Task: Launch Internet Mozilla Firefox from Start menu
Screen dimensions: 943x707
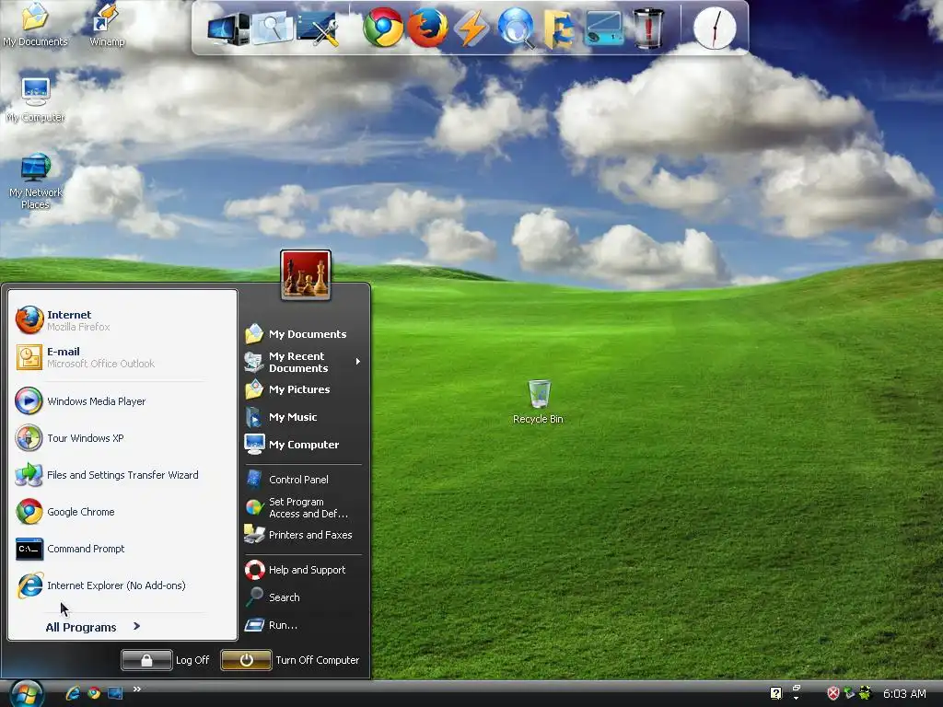Action: [123, 319]
